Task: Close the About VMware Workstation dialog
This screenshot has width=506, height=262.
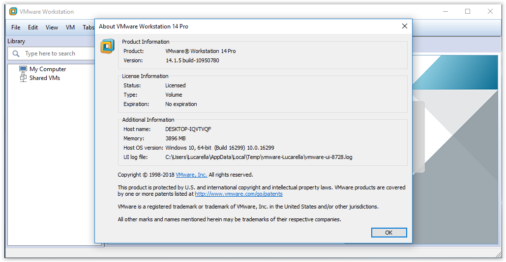Action: (x=404, y=26)
